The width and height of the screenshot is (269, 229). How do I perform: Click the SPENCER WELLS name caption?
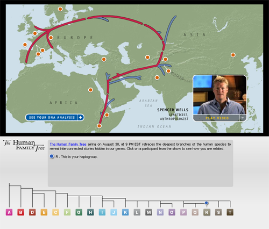point(173,110)
